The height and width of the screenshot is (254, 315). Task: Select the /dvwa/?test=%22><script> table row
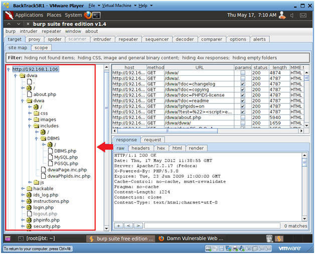pos(208,112)
